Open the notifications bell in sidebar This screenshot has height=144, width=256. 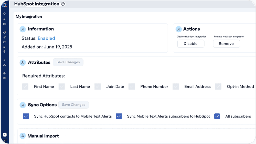tap(5, 19)
